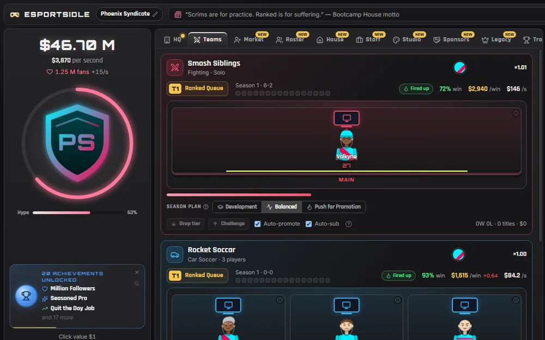Select the Valkyrie player avatar
Image resolution: width=545 pixels, height=340 pixels.
point(347,145)
